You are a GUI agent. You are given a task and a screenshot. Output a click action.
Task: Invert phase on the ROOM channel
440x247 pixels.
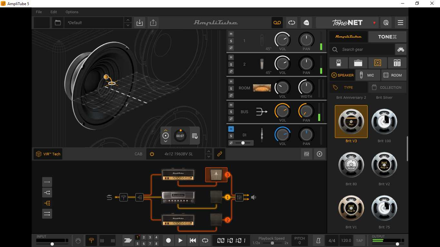(x=231, y=95)
